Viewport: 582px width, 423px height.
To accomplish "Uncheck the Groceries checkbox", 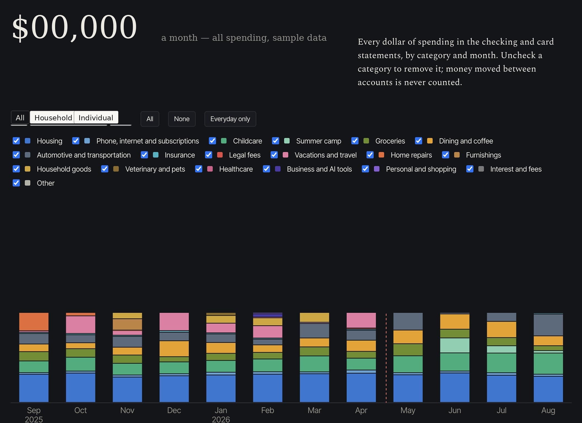I will (x=355, y=141).
